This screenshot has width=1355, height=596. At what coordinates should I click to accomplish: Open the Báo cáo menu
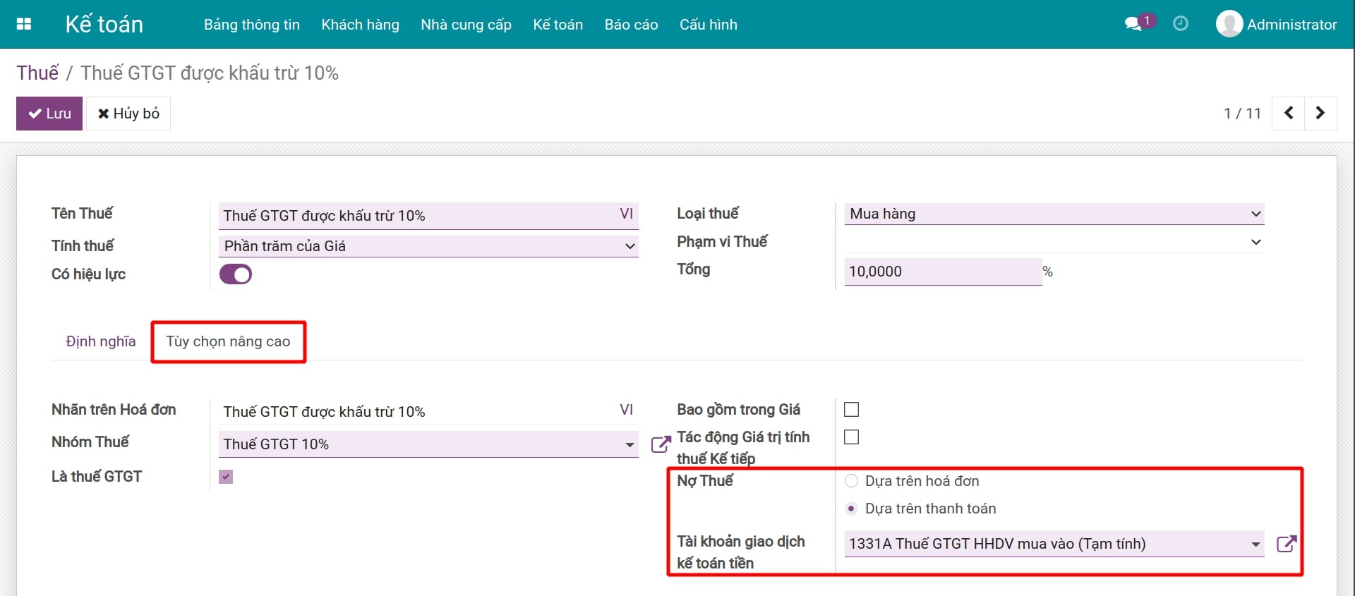click(631, 25)
